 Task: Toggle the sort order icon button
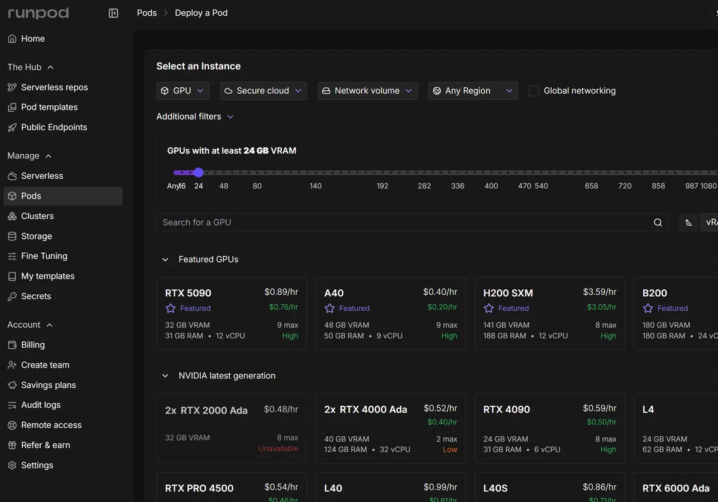click(x=689, y=222)
